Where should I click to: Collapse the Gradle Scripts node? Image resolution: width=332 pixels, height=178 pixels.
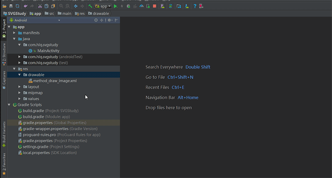pyautogui.click(x=10, y=105)
